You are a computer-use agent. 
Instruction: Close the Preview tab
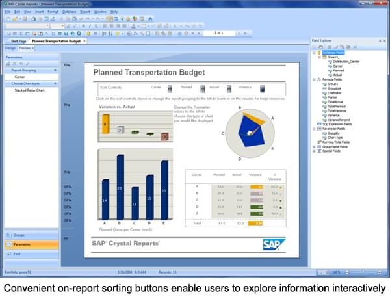(x=32, y=48)
